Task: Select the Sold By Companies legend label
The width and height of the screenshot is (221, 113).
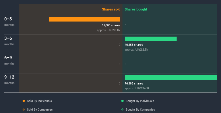Action: [40, 110]
